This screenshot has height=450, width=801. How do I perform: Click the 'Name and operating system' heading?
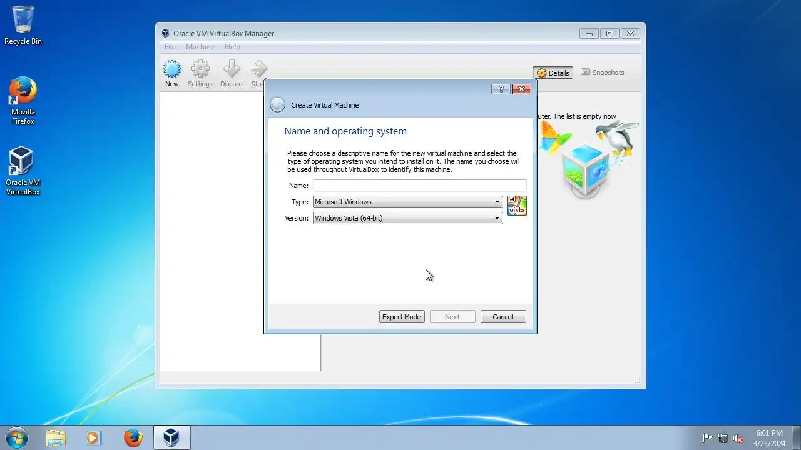345,131
